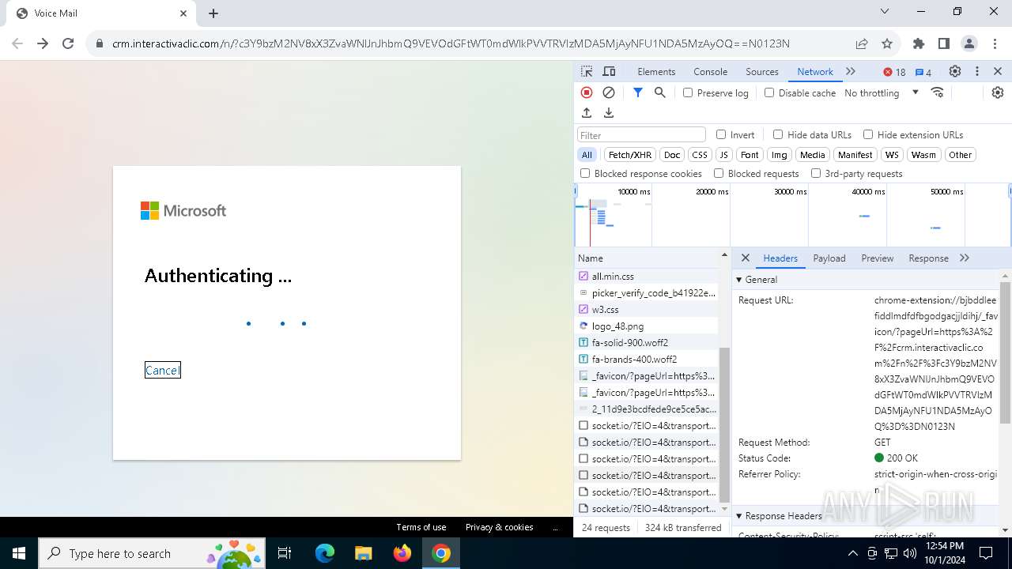1012x569 pixels.
Task: Show the 18 errors badge
Action: (895, 72)
